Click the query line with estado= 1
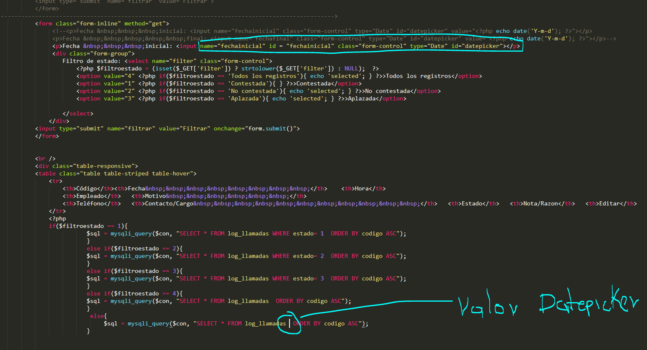 click(x=246, y=233)
